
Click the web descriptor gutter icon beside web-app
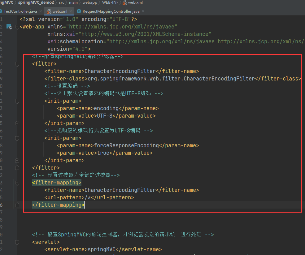10,27
